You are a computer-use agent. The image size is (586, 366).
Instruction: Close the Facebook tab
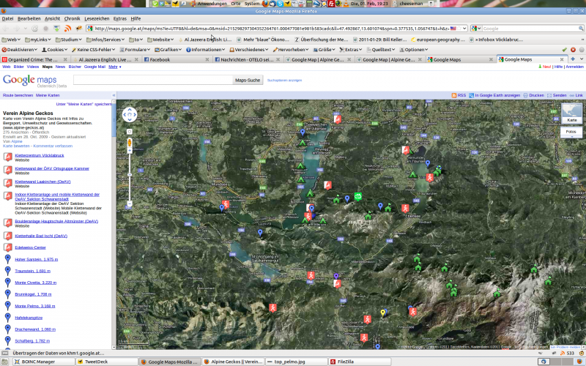coord(207,59)
